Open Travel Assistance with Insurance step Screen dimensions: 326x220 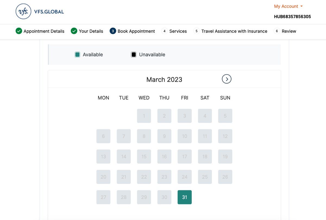(x=234, y=31)
